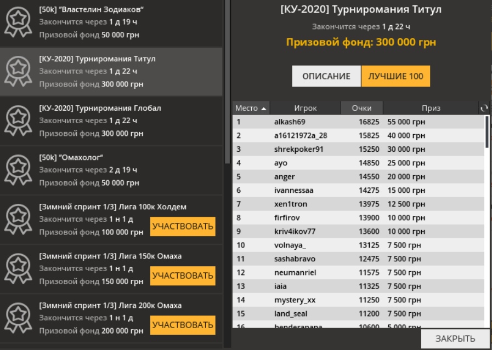Image resolution: width=492 pixels, height=350 pixels.
Task: Click ЗАКРЫТЬ to close the panel
Action: tap(455, 338)
